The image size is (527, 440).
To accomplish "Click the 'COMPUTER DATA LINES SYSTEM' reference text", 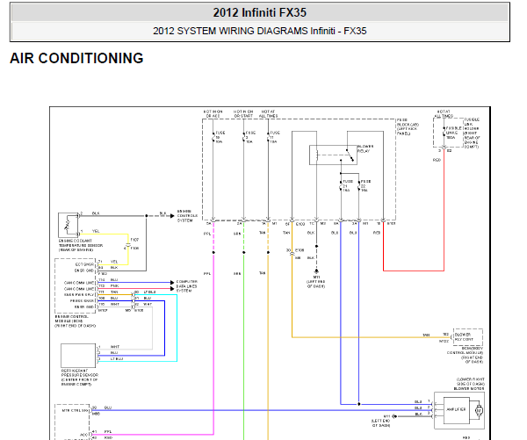I will [x=186, y=286].
